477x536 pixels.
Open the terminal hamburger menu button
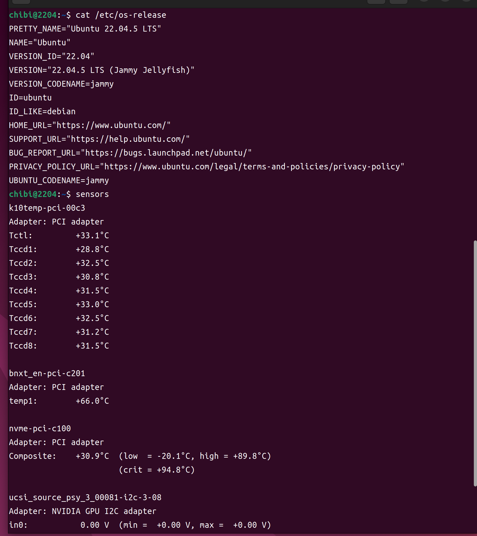(398, 2)
